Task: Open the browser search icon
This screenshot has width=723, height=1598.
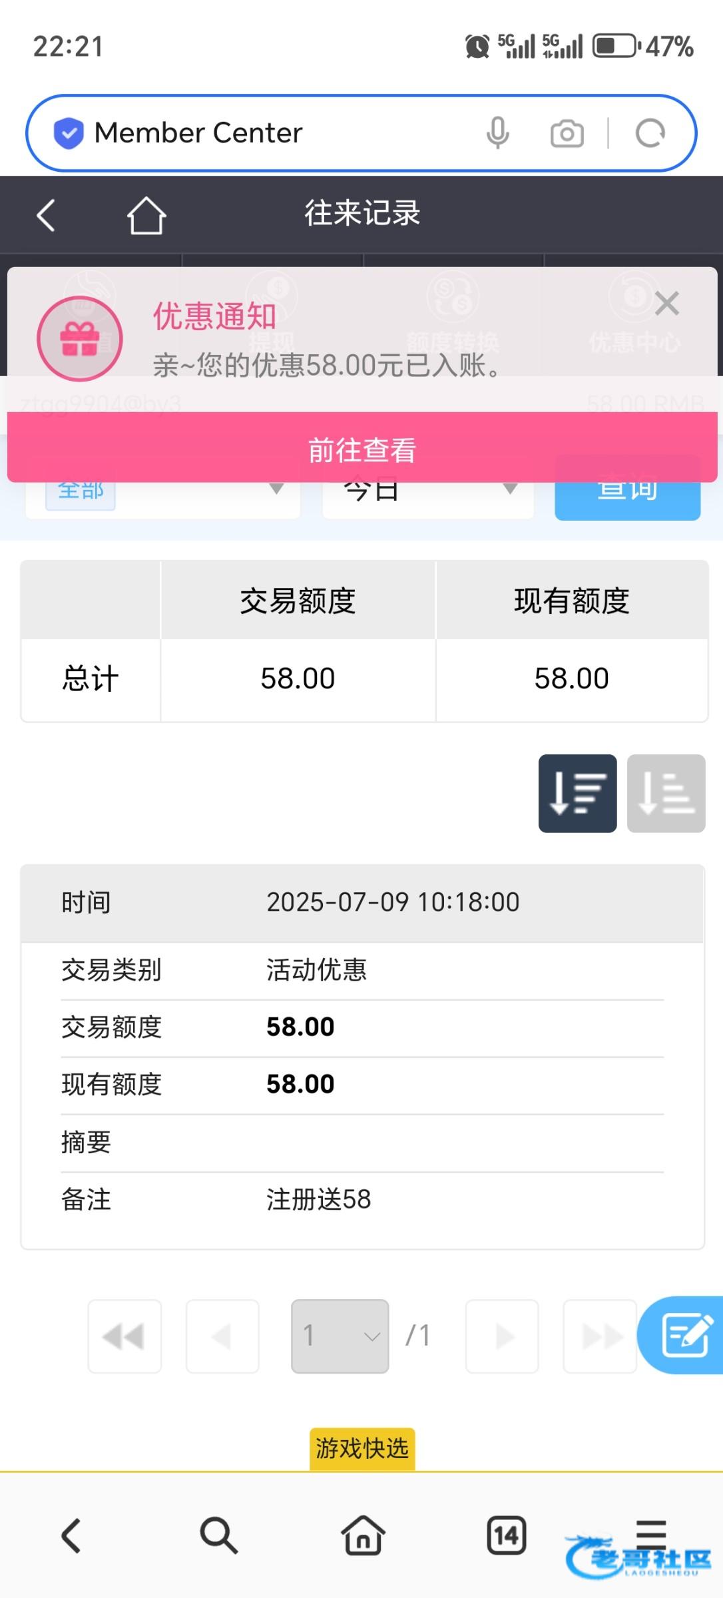Action: tap(218, 1535)
